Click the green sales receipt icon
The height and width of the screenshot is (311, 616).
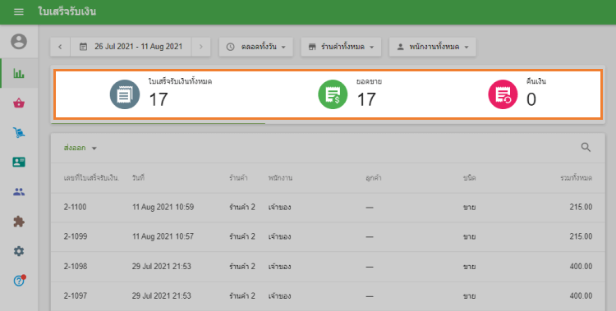pyautogui.click(x=333, y=94)
